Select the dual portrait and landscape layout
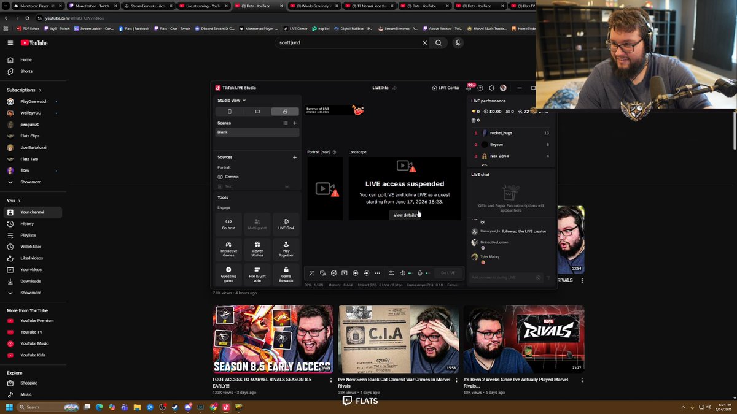The image size is (737, 414). click(285, 112)
